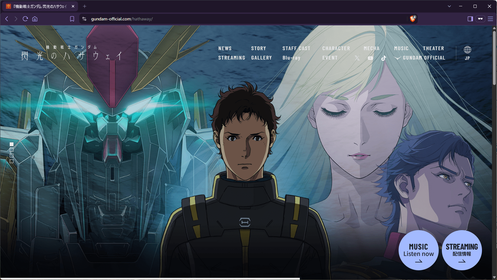Open the browser home page
The height and width of the screenshot is (280, 497).
pos(35,19)
